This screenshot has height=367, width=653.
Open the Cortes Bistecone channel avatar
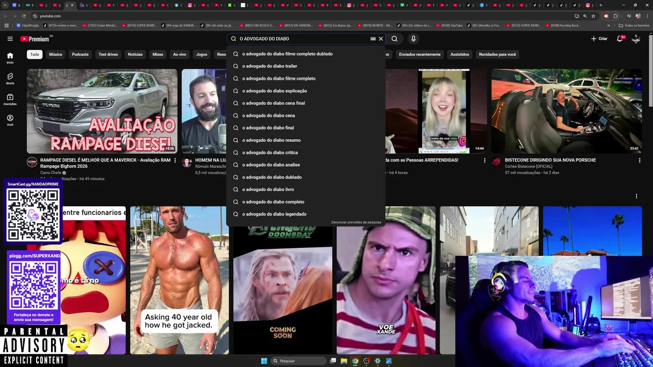point(496,162)
